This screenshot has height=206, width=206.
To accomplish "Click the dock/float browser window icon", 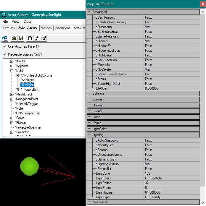I will [5, 38].
